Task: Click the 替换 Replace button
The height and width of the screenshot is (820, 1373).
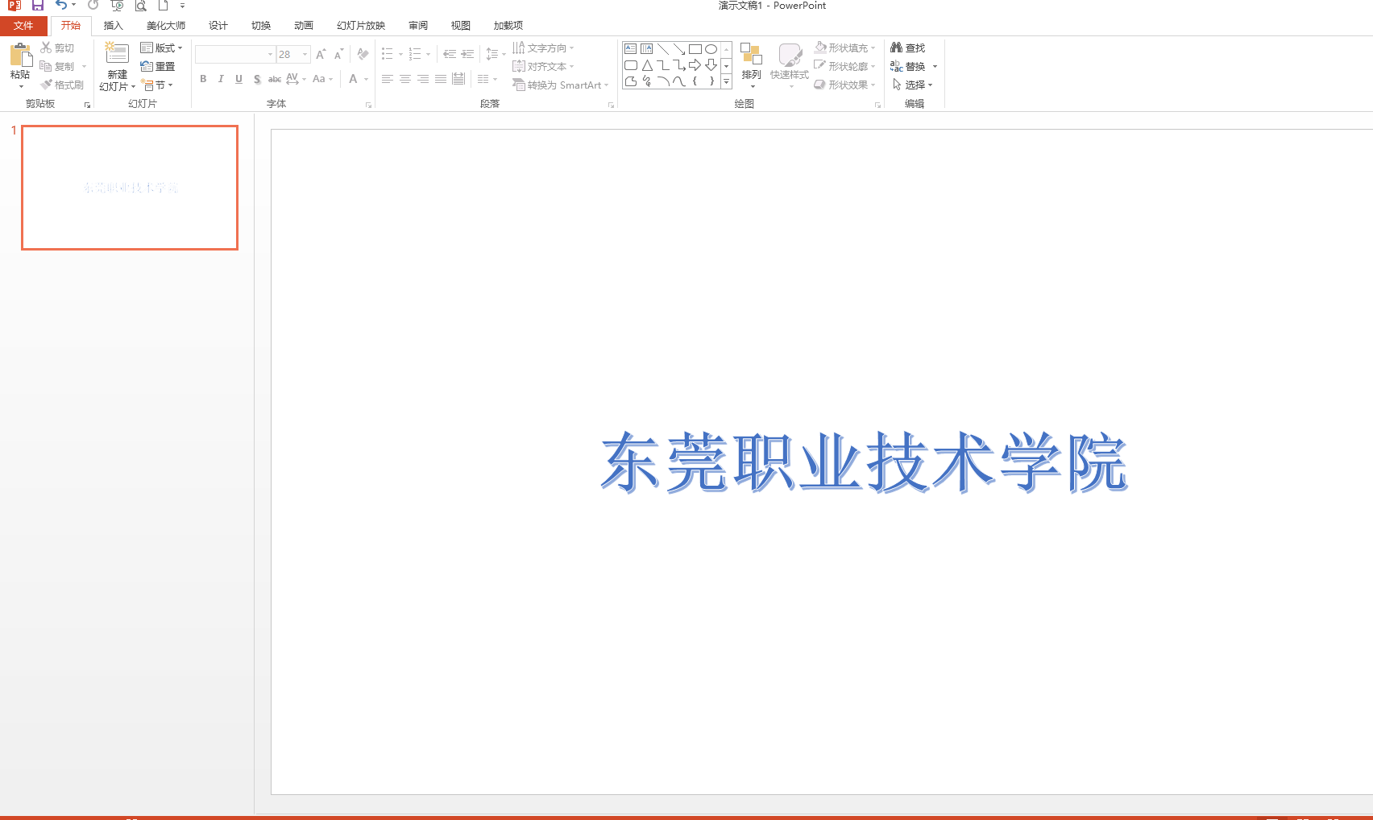Action: [x=908, y=66]
